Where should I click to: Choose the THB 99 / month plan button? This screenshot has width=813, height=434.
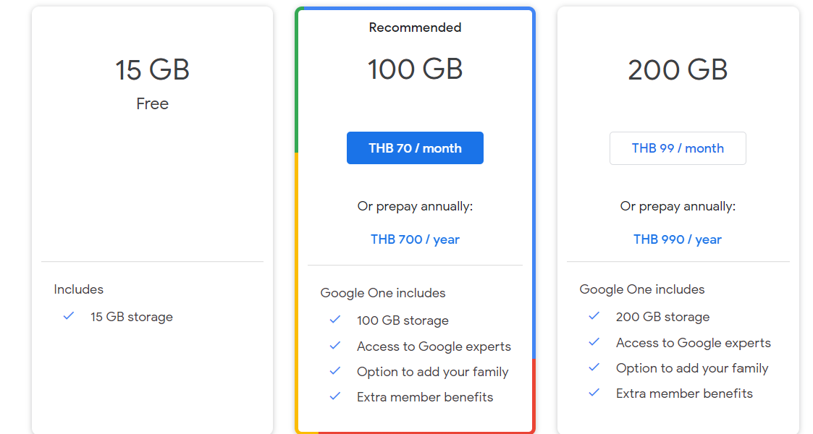[x=678, y=148]
